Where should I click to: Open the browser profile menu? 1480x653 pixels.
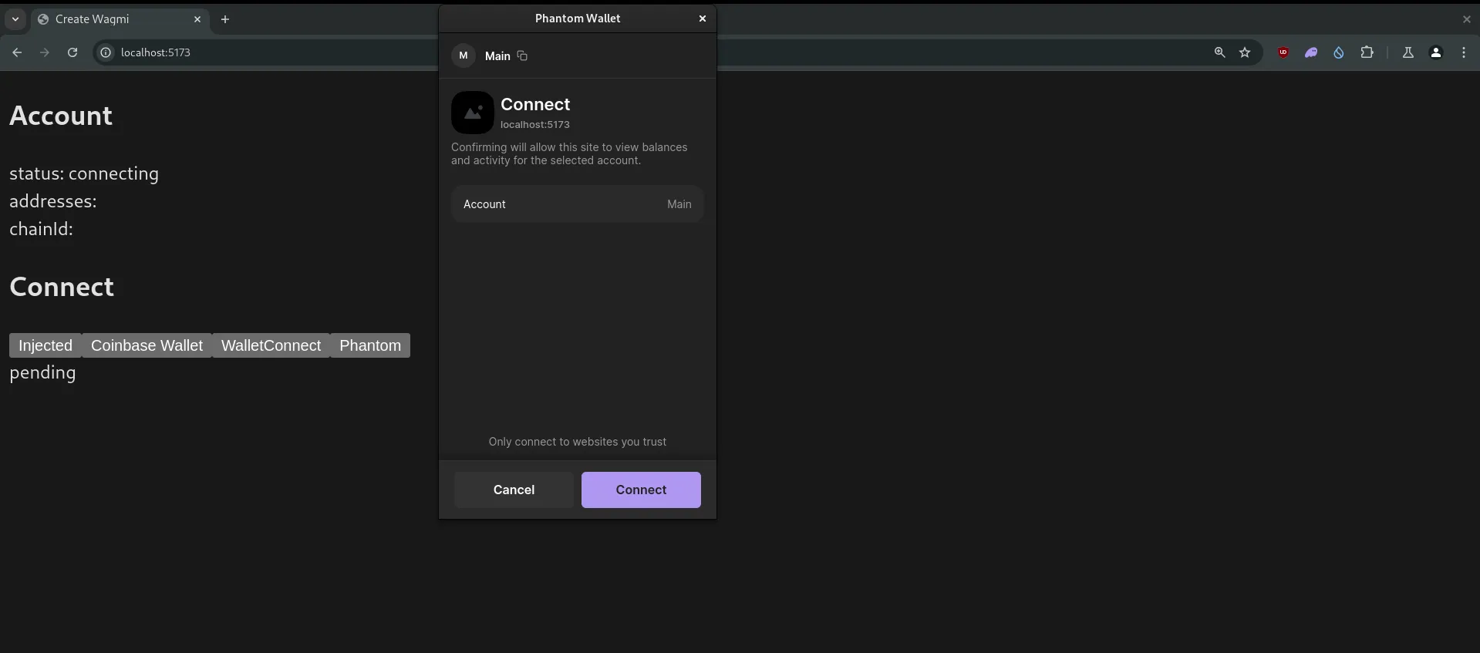[x=1436, y=52]
